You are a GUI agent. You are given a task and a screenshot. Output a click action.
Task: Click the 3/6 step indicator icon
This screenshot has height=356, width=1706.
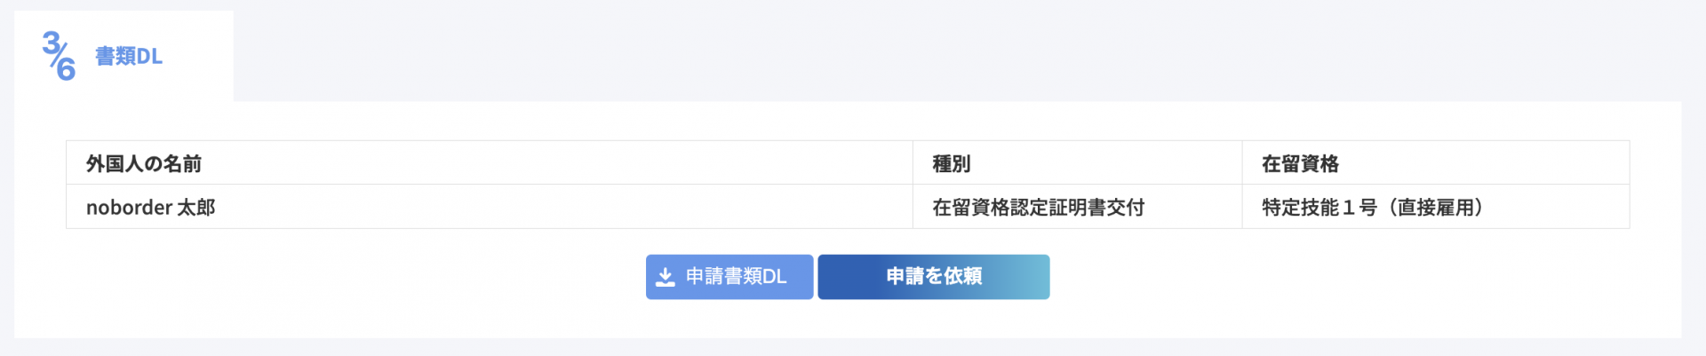59,56
